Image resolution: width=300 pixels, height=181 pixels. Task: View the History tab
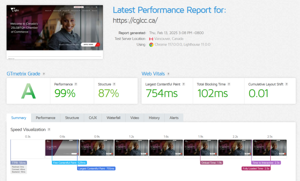(x=154, y=118)
